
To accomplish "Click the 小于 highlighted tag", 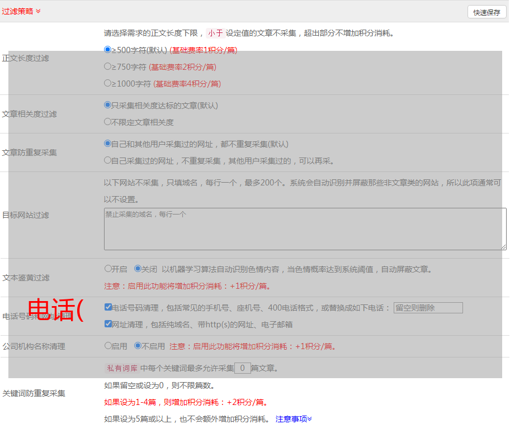I will coord(215,33).
